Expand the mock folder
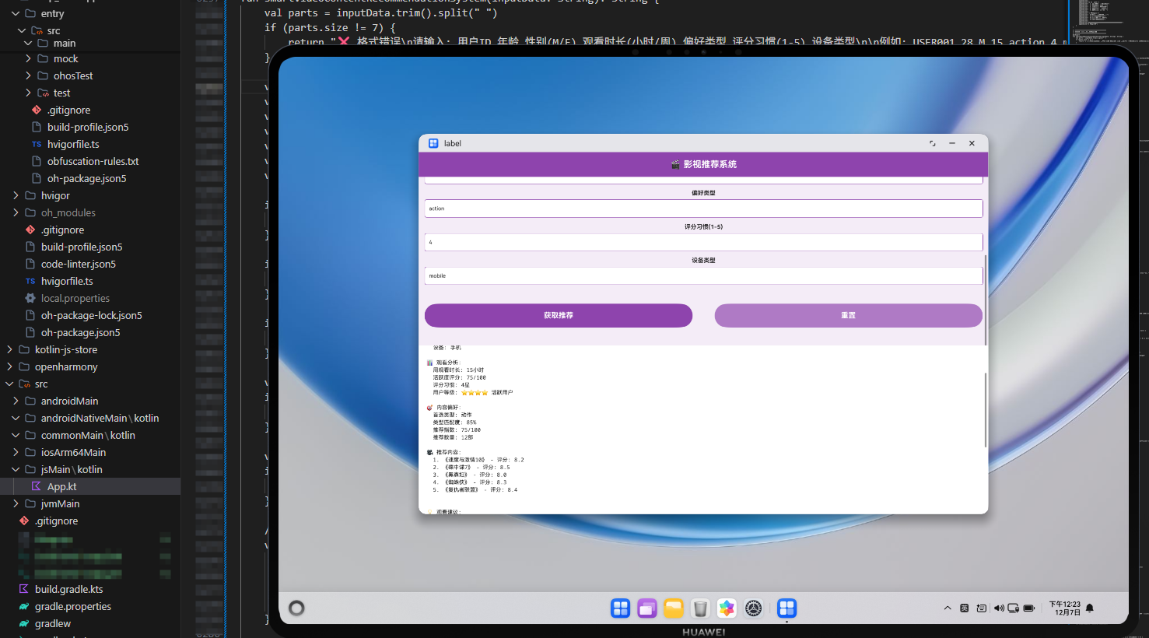Screen dimensions: 1149x638 pos(28,58)
